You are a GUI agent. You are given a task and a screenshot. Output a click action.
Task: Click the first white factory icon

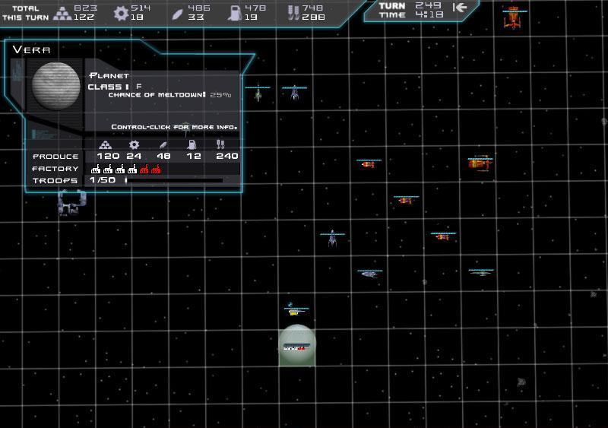tap(96, 169)
